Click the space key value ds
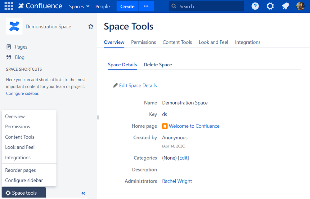 coord(164,114)
